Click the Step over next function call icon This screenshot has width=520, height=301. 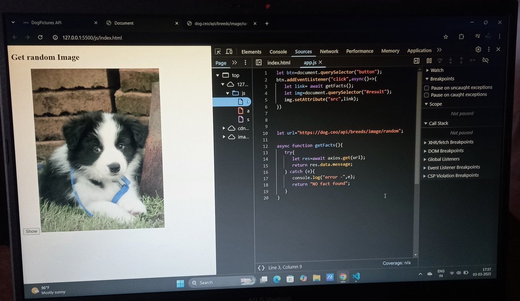tap(440, 61)
